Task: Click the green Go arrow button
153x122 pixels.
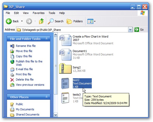Action: (x=136, y=30)
